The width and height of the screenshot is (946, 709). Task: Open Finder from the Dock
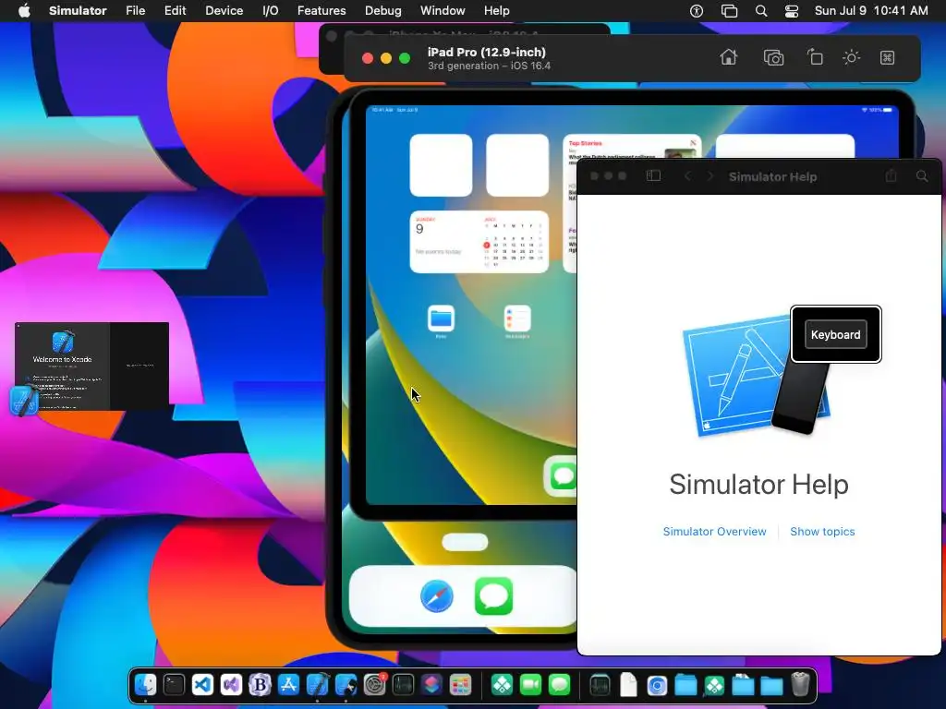point(145,685)
